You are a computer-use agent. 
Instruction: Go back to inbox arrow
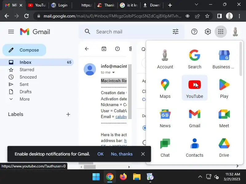tap(87, 49)
